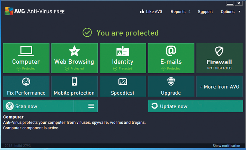The height and width of the screenshot is (150, 246).
Task: Start a scan with Scan now
Action: click(38, 106)
